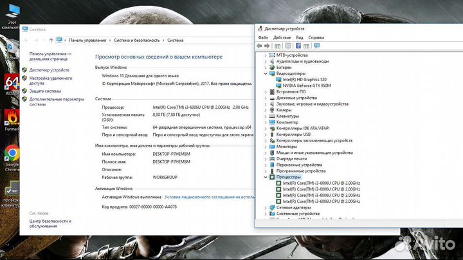
Task: Collapse the Видеоадаптеры node
Action: click(266, 73)
